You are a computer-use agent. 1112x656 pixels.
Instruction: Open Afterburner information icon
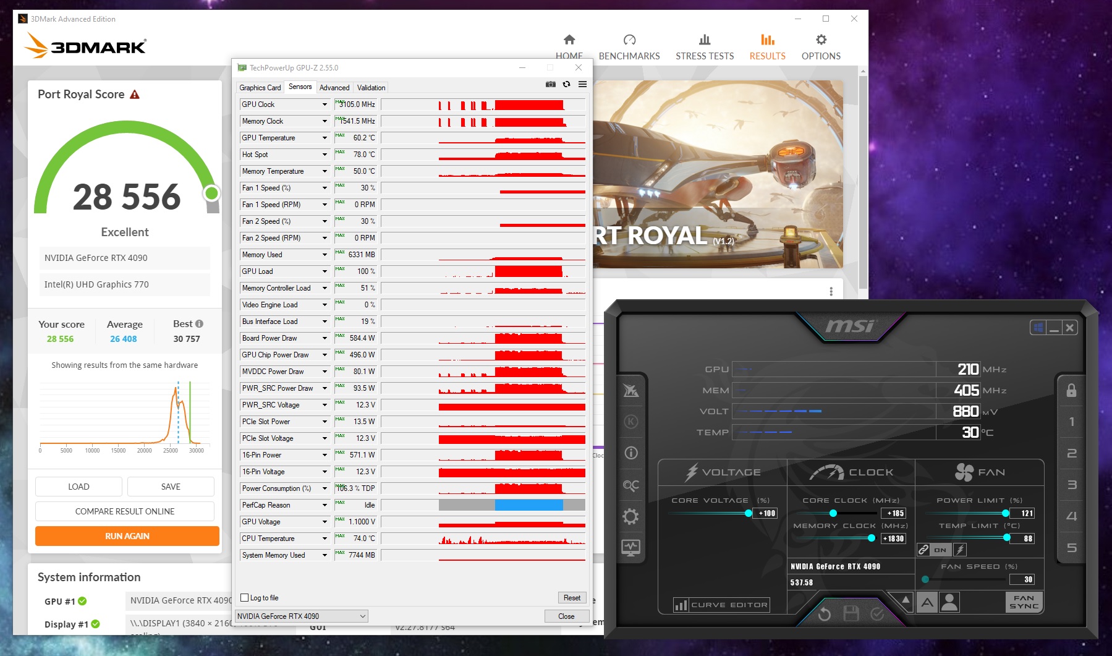[630, 453]
